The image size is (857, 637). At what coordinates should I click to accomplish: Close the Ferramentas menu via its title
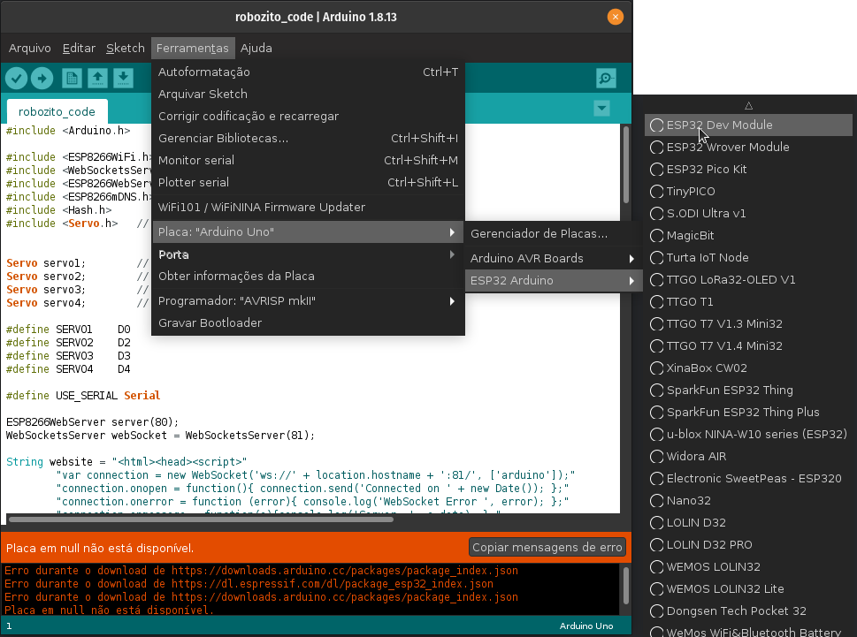193,48
